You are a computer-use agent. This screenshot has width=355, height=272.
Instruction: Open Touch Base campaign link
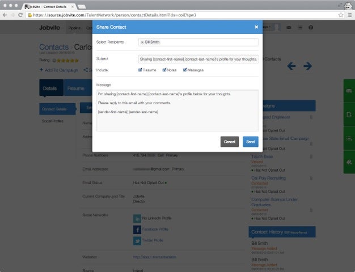[x=262, y=156]
